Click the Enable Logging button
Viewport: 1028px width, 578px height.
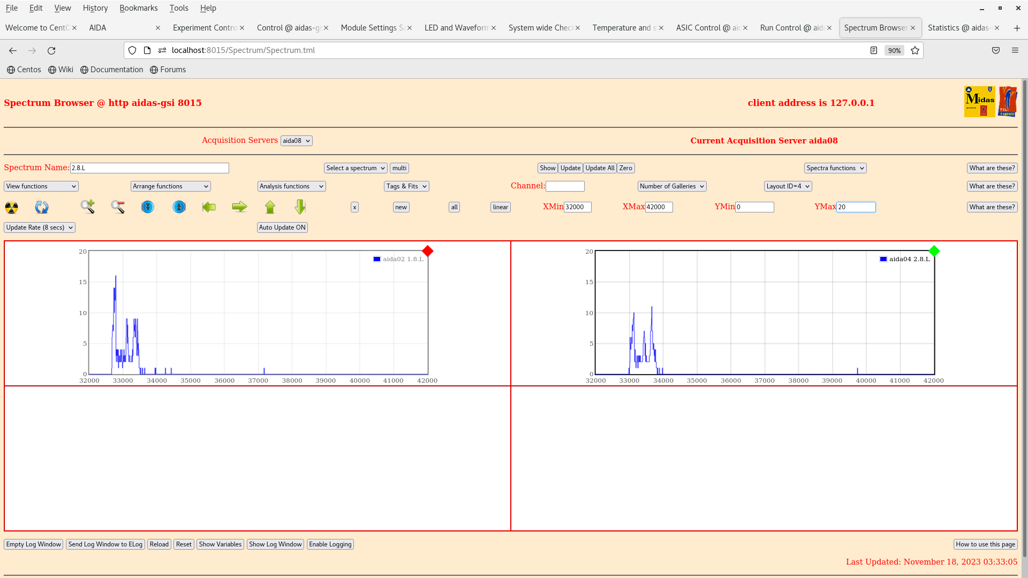tap(330, 544)
